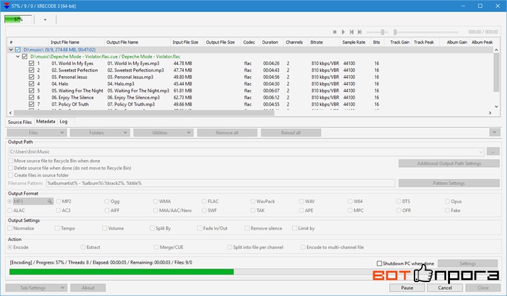Viewport: 507px width, 296px height.
Task: Select WAV output format
Action: click(x=302, y=201)
